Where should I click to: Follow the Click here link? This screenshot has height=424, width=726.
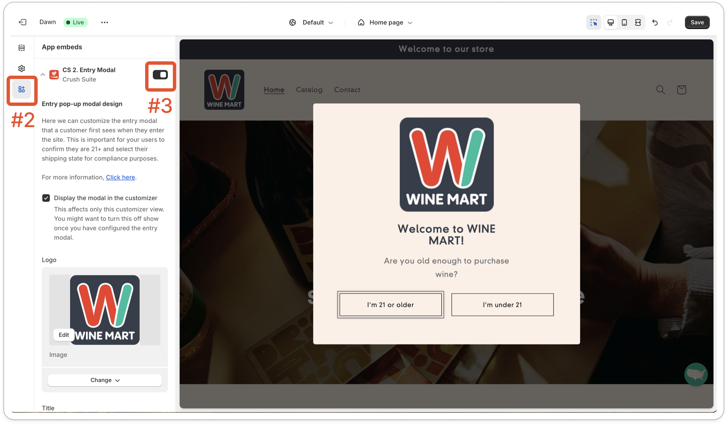pos(120,177)
